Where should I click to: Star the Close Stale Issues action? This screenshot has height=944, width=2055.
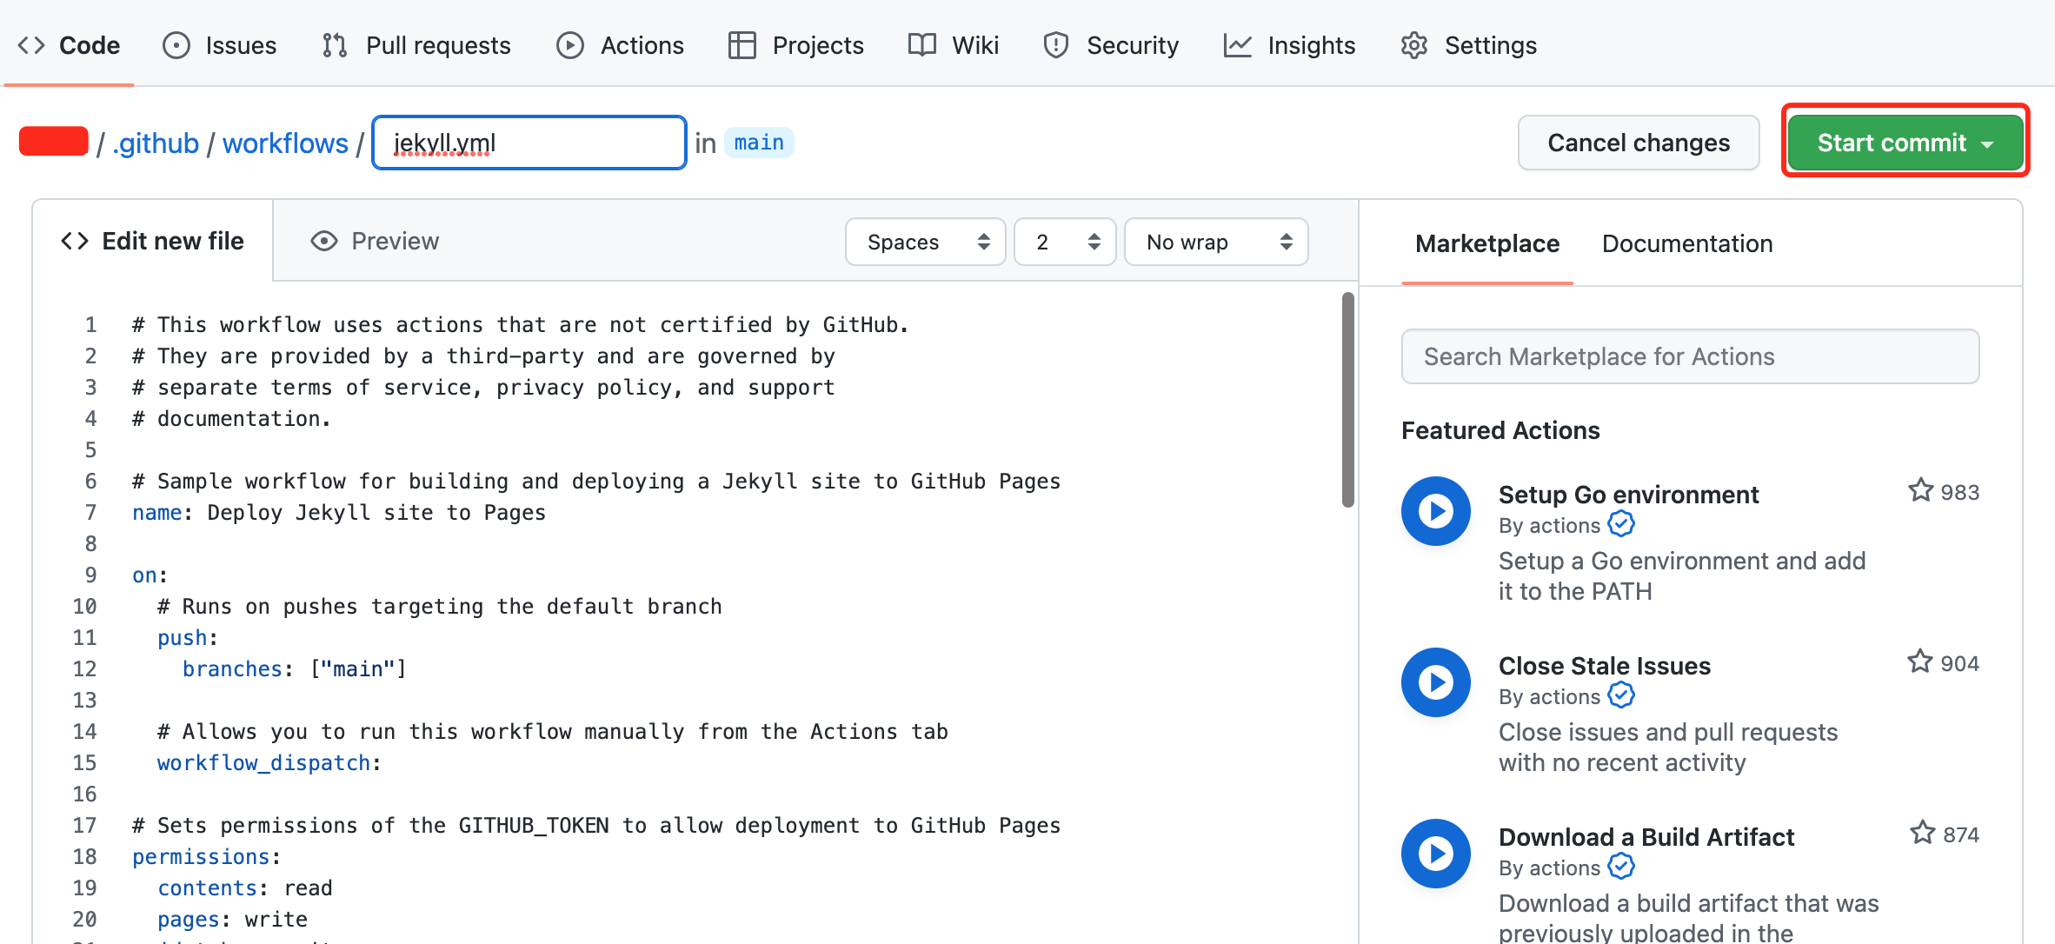point(1920,662)
